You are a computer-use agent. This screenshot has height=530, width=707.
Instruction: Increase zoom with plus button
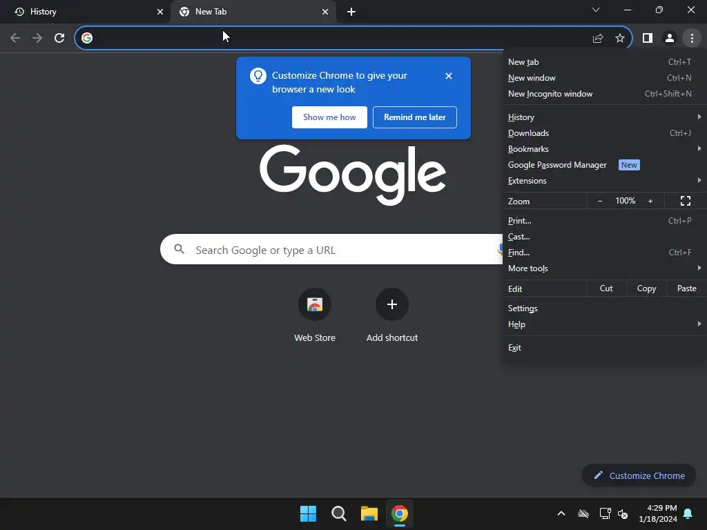point(650,201)
